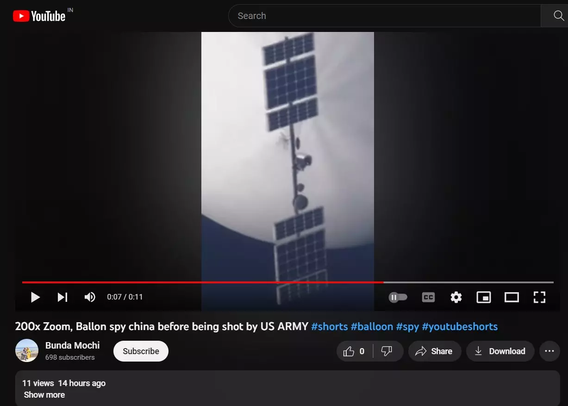Turn on closed captions
This screenshot has width=568, height=406.
pyautogui.click(x=429, y=297)
